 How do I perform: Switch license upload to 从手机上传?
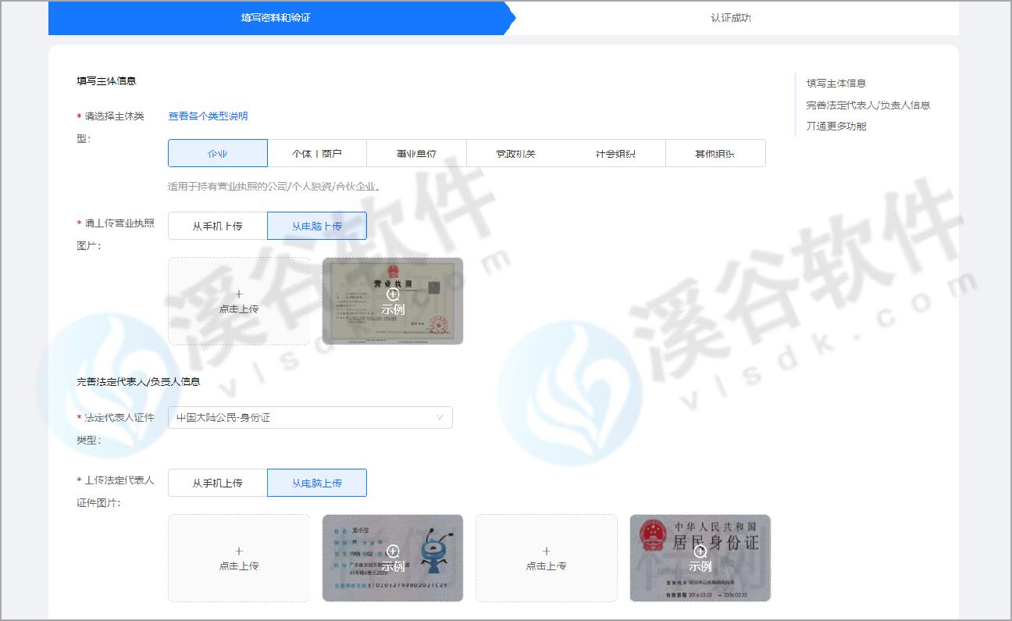click(x=218, y=226)
